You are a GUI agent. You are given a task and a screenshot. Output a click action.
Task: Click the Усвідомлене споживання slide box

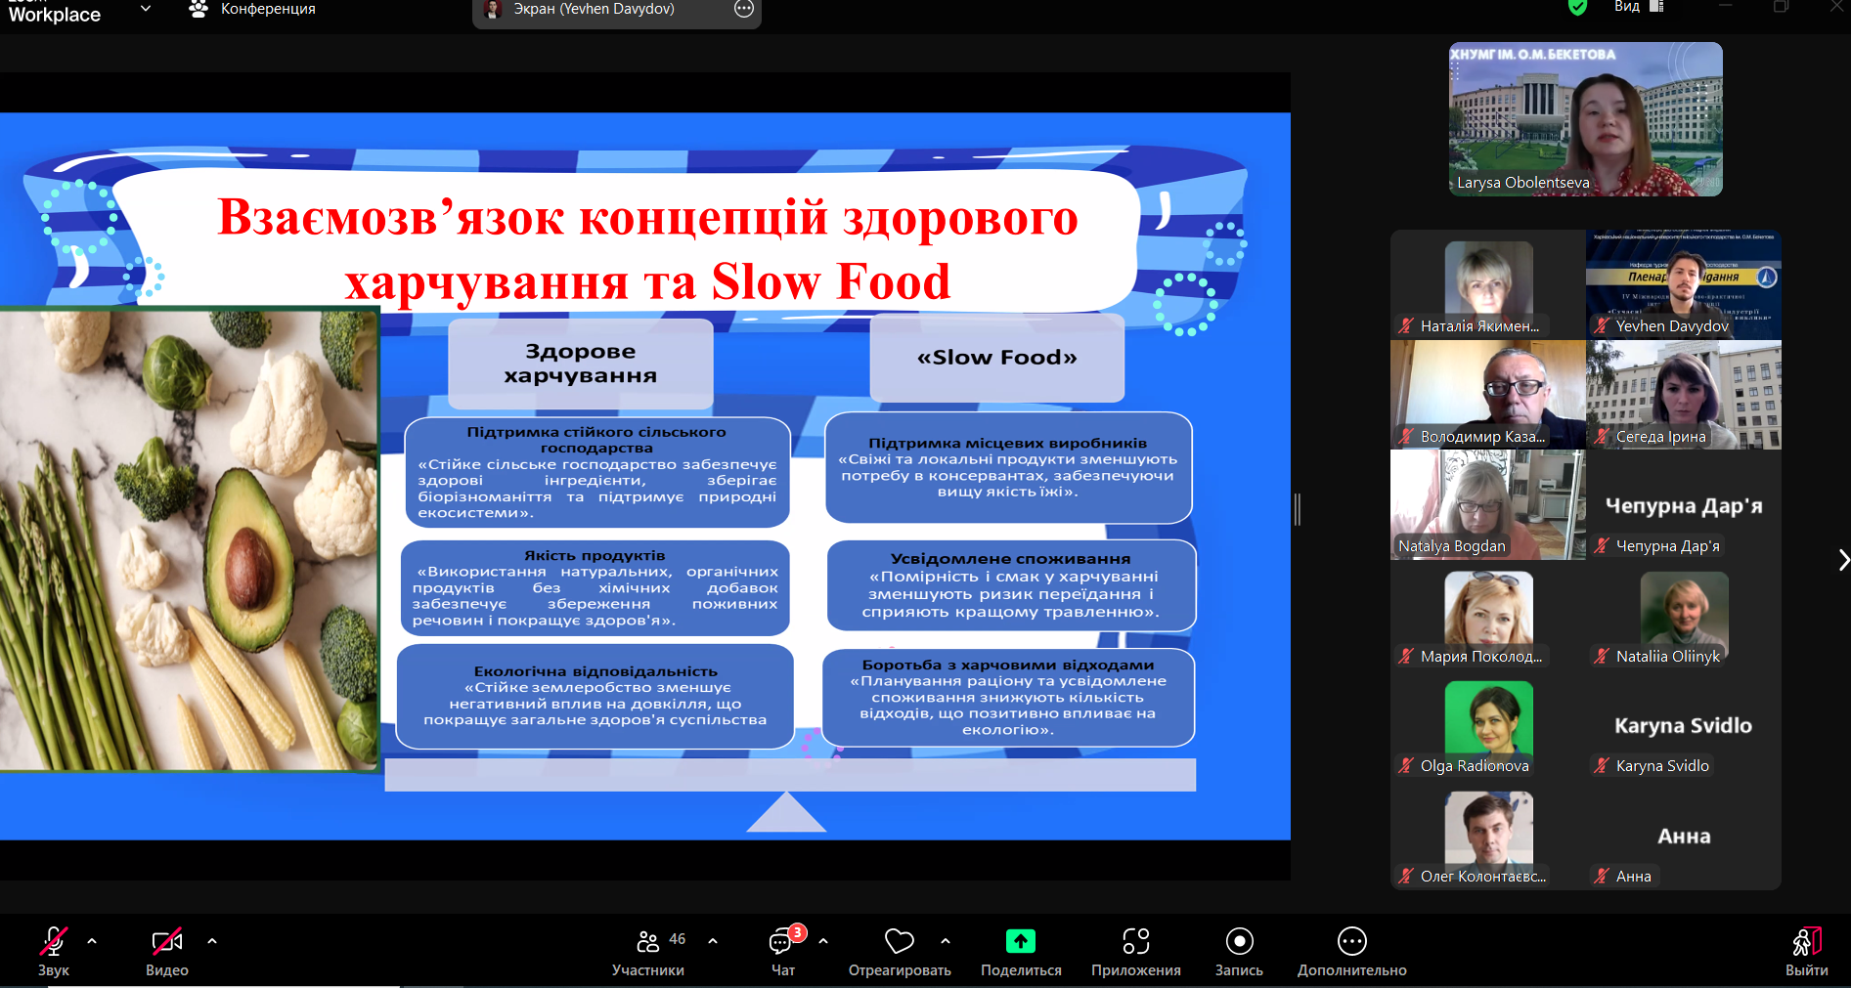click(x=1011, y=585)
